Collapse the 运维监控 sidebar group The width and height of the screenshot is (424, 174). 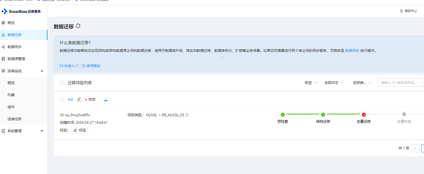(x=42, y=71)
